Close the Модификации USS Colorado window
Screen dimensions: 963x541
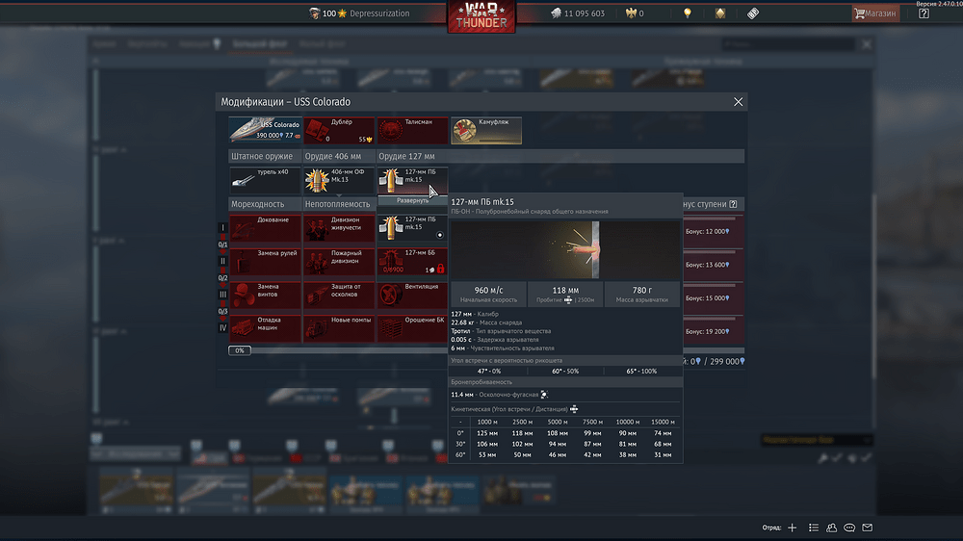pyautogui.click(x=739, y=102)
